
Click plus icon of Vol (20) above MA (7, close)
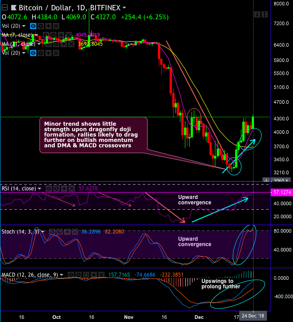pos(48,26)
